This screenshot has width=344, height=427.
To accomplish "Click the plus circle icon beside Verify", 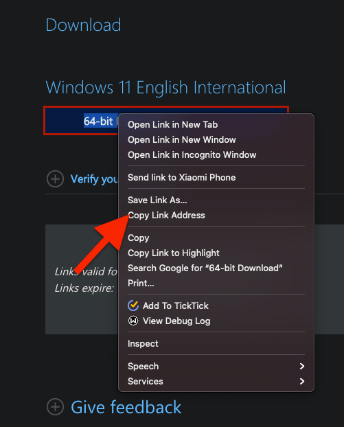I will [x=56, y=179].
